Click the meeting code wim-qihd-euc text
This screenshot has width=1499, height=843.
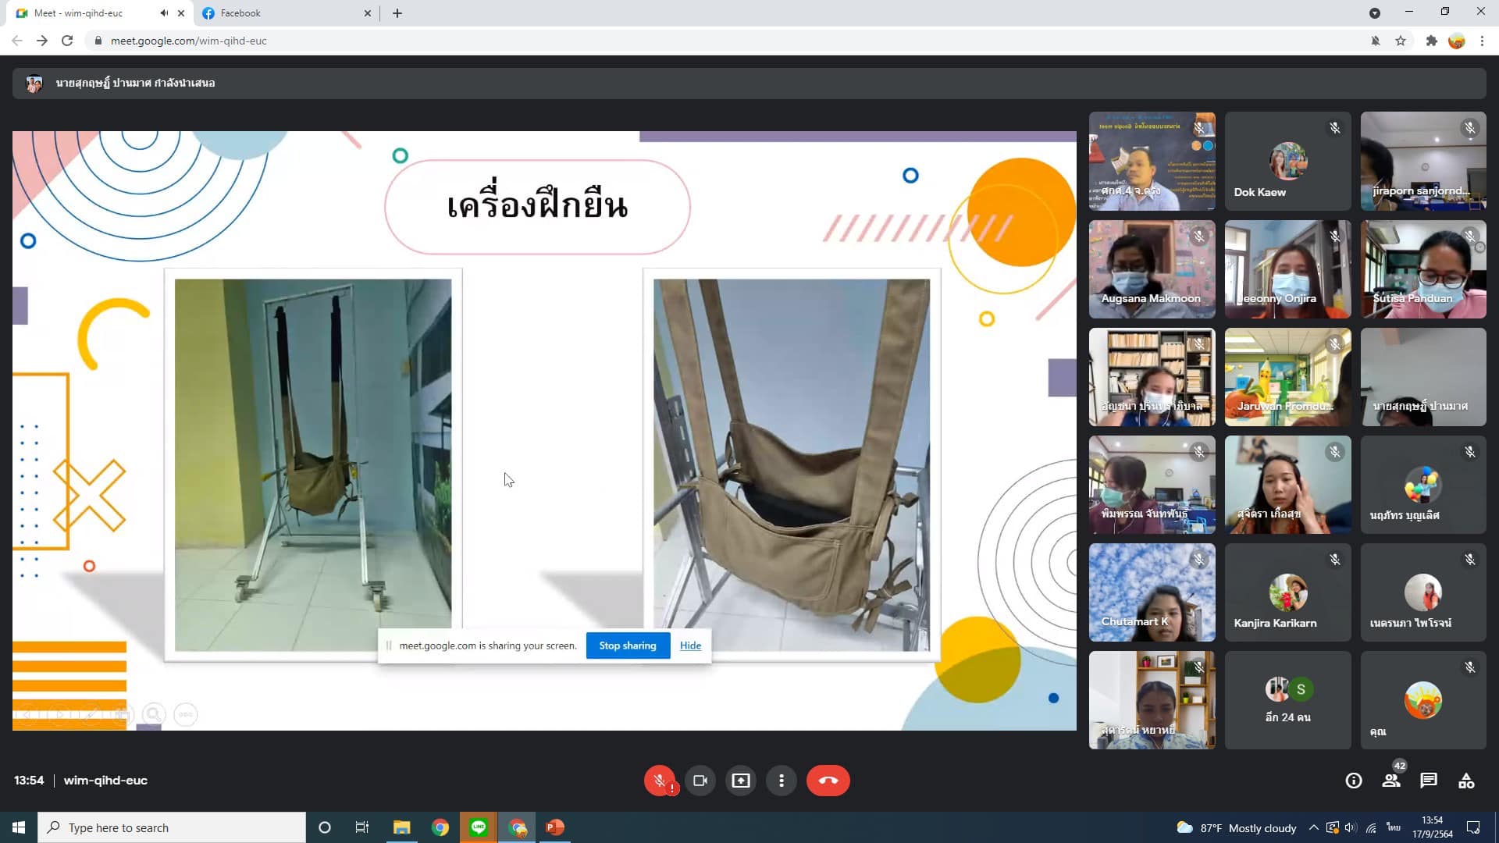point(105,781)
